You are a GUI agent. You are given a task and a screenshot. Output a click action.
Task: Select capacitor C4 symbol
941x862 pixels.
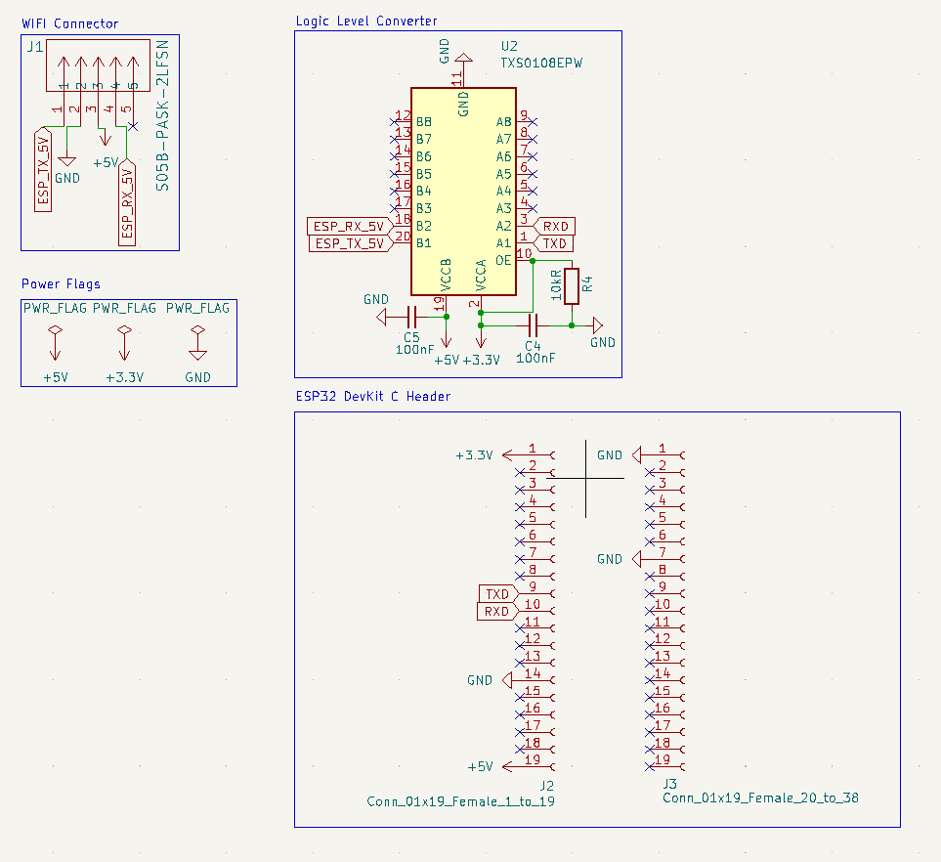coord(535,325)
